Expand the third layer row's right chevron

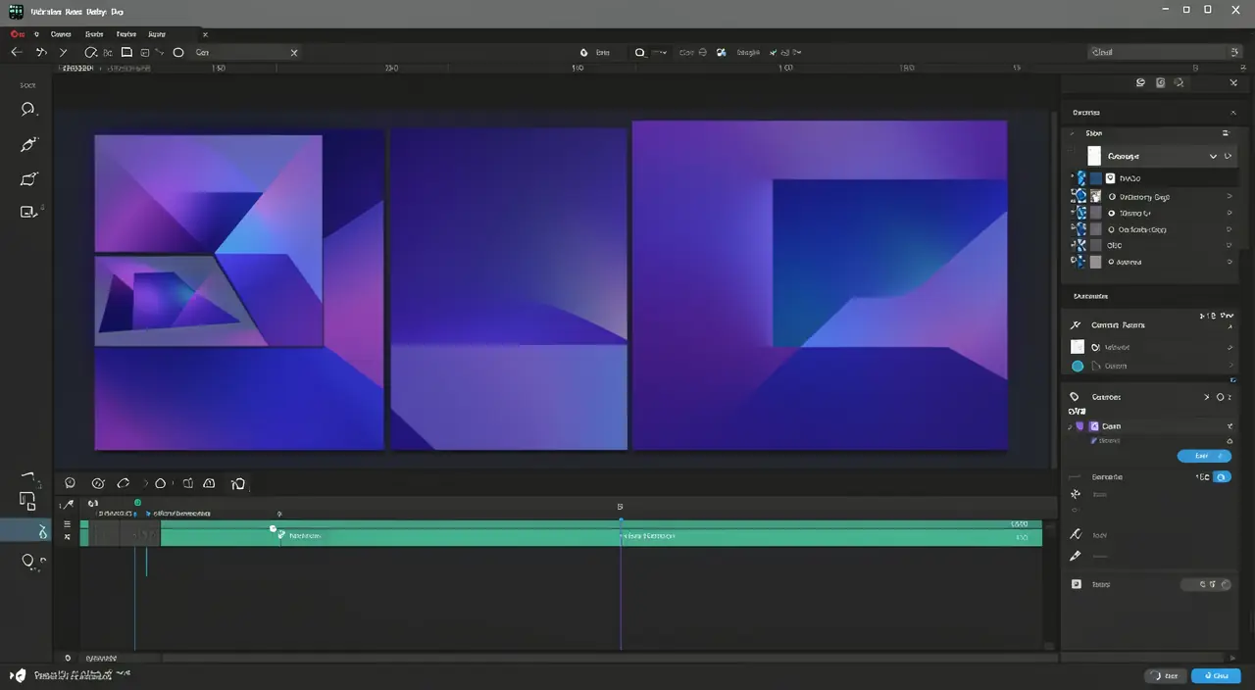1230,213
